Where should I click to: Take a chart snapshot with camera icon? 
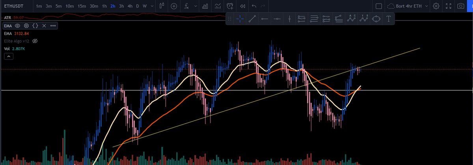[460, 6]
